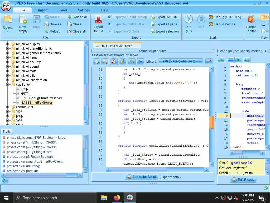Viewport: 270px width, 203px height.
Task: Select SAS3DebugSmartFoxServer in tree
Action: click(x=41, y=98)
